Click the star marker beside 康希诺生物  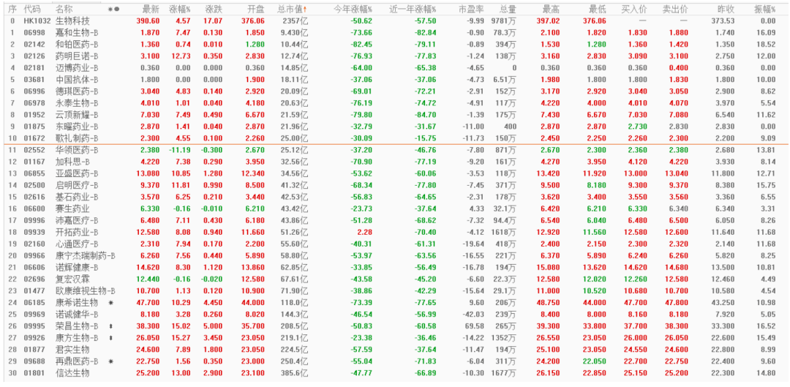point(110,302)
